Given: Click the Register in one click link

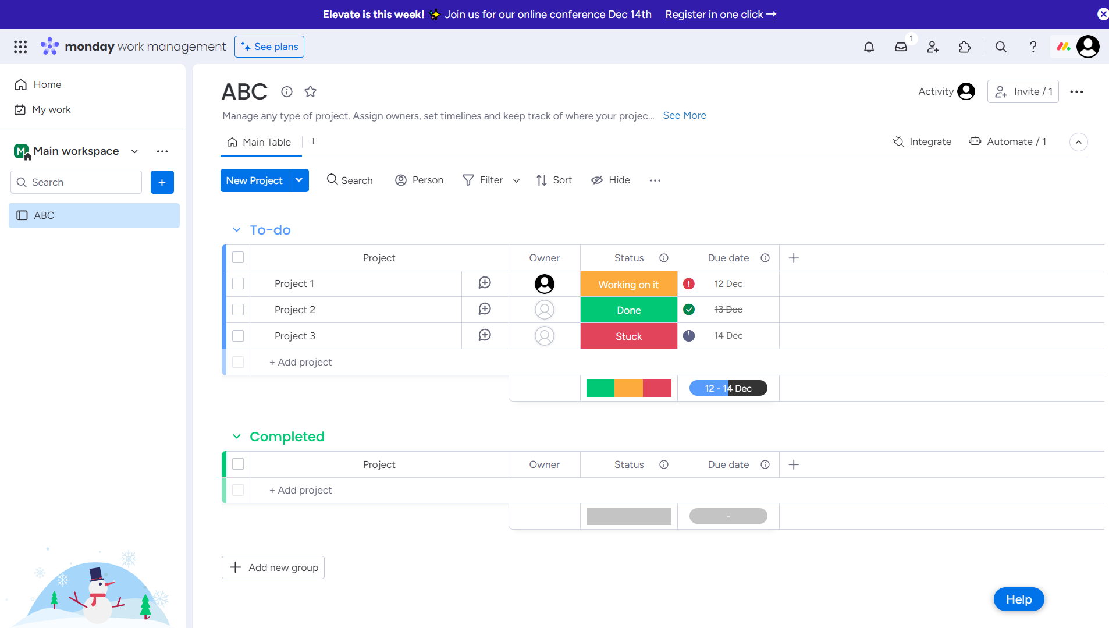Looking at the screenshot, I should tap(720, 14).
